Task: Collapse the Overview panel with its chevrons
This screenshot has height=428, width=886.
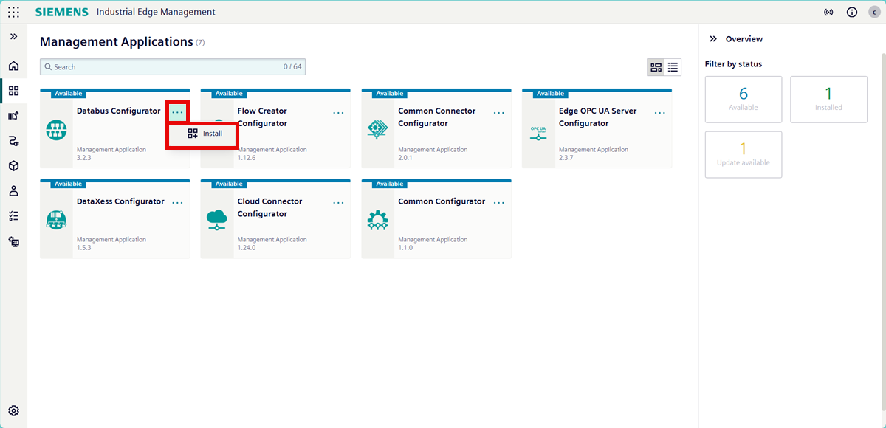Action: pos(712,38)
